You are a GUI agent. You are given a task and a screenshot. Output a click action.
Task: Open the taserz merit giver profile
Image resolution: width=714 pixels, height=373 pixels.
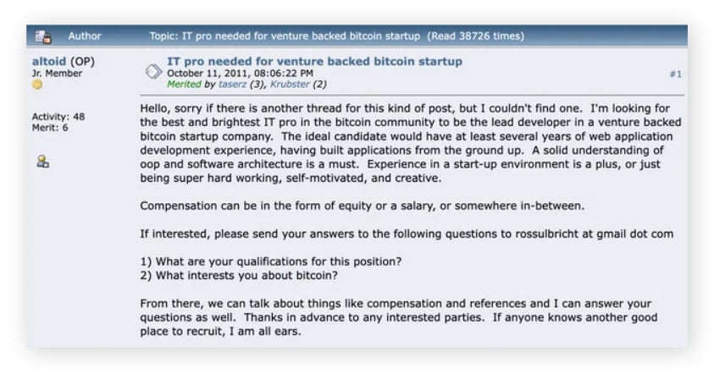pos(232,84)
